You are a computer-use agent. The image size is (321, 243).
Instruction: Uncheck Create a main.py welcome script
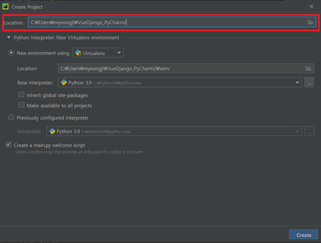(9, 145)
